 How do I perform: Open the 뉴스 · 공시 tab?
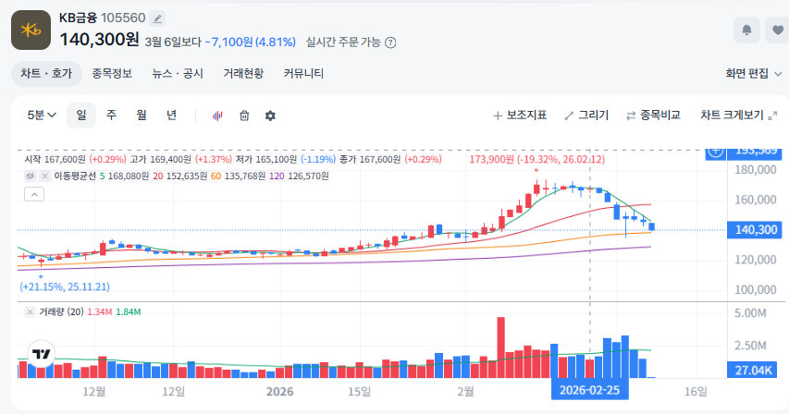click(x=178, y=73)
